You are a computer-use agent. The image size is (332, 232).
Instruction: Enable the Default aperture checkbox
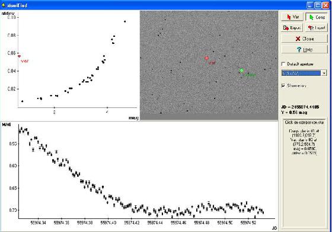click(283, 64)
